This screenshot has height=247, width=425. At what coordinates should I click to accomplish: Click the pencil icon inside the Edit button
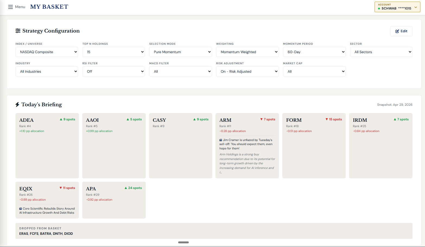(x=397, y=31)
